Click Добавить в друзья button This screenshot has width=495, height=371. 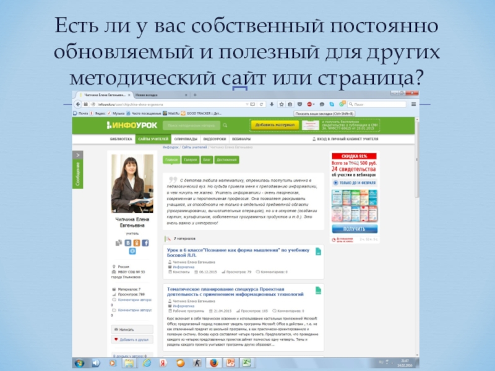click(x=132, y=339)
